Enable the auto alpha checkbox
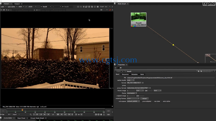This screenshot has height=121, width=216. pos(162,101)
